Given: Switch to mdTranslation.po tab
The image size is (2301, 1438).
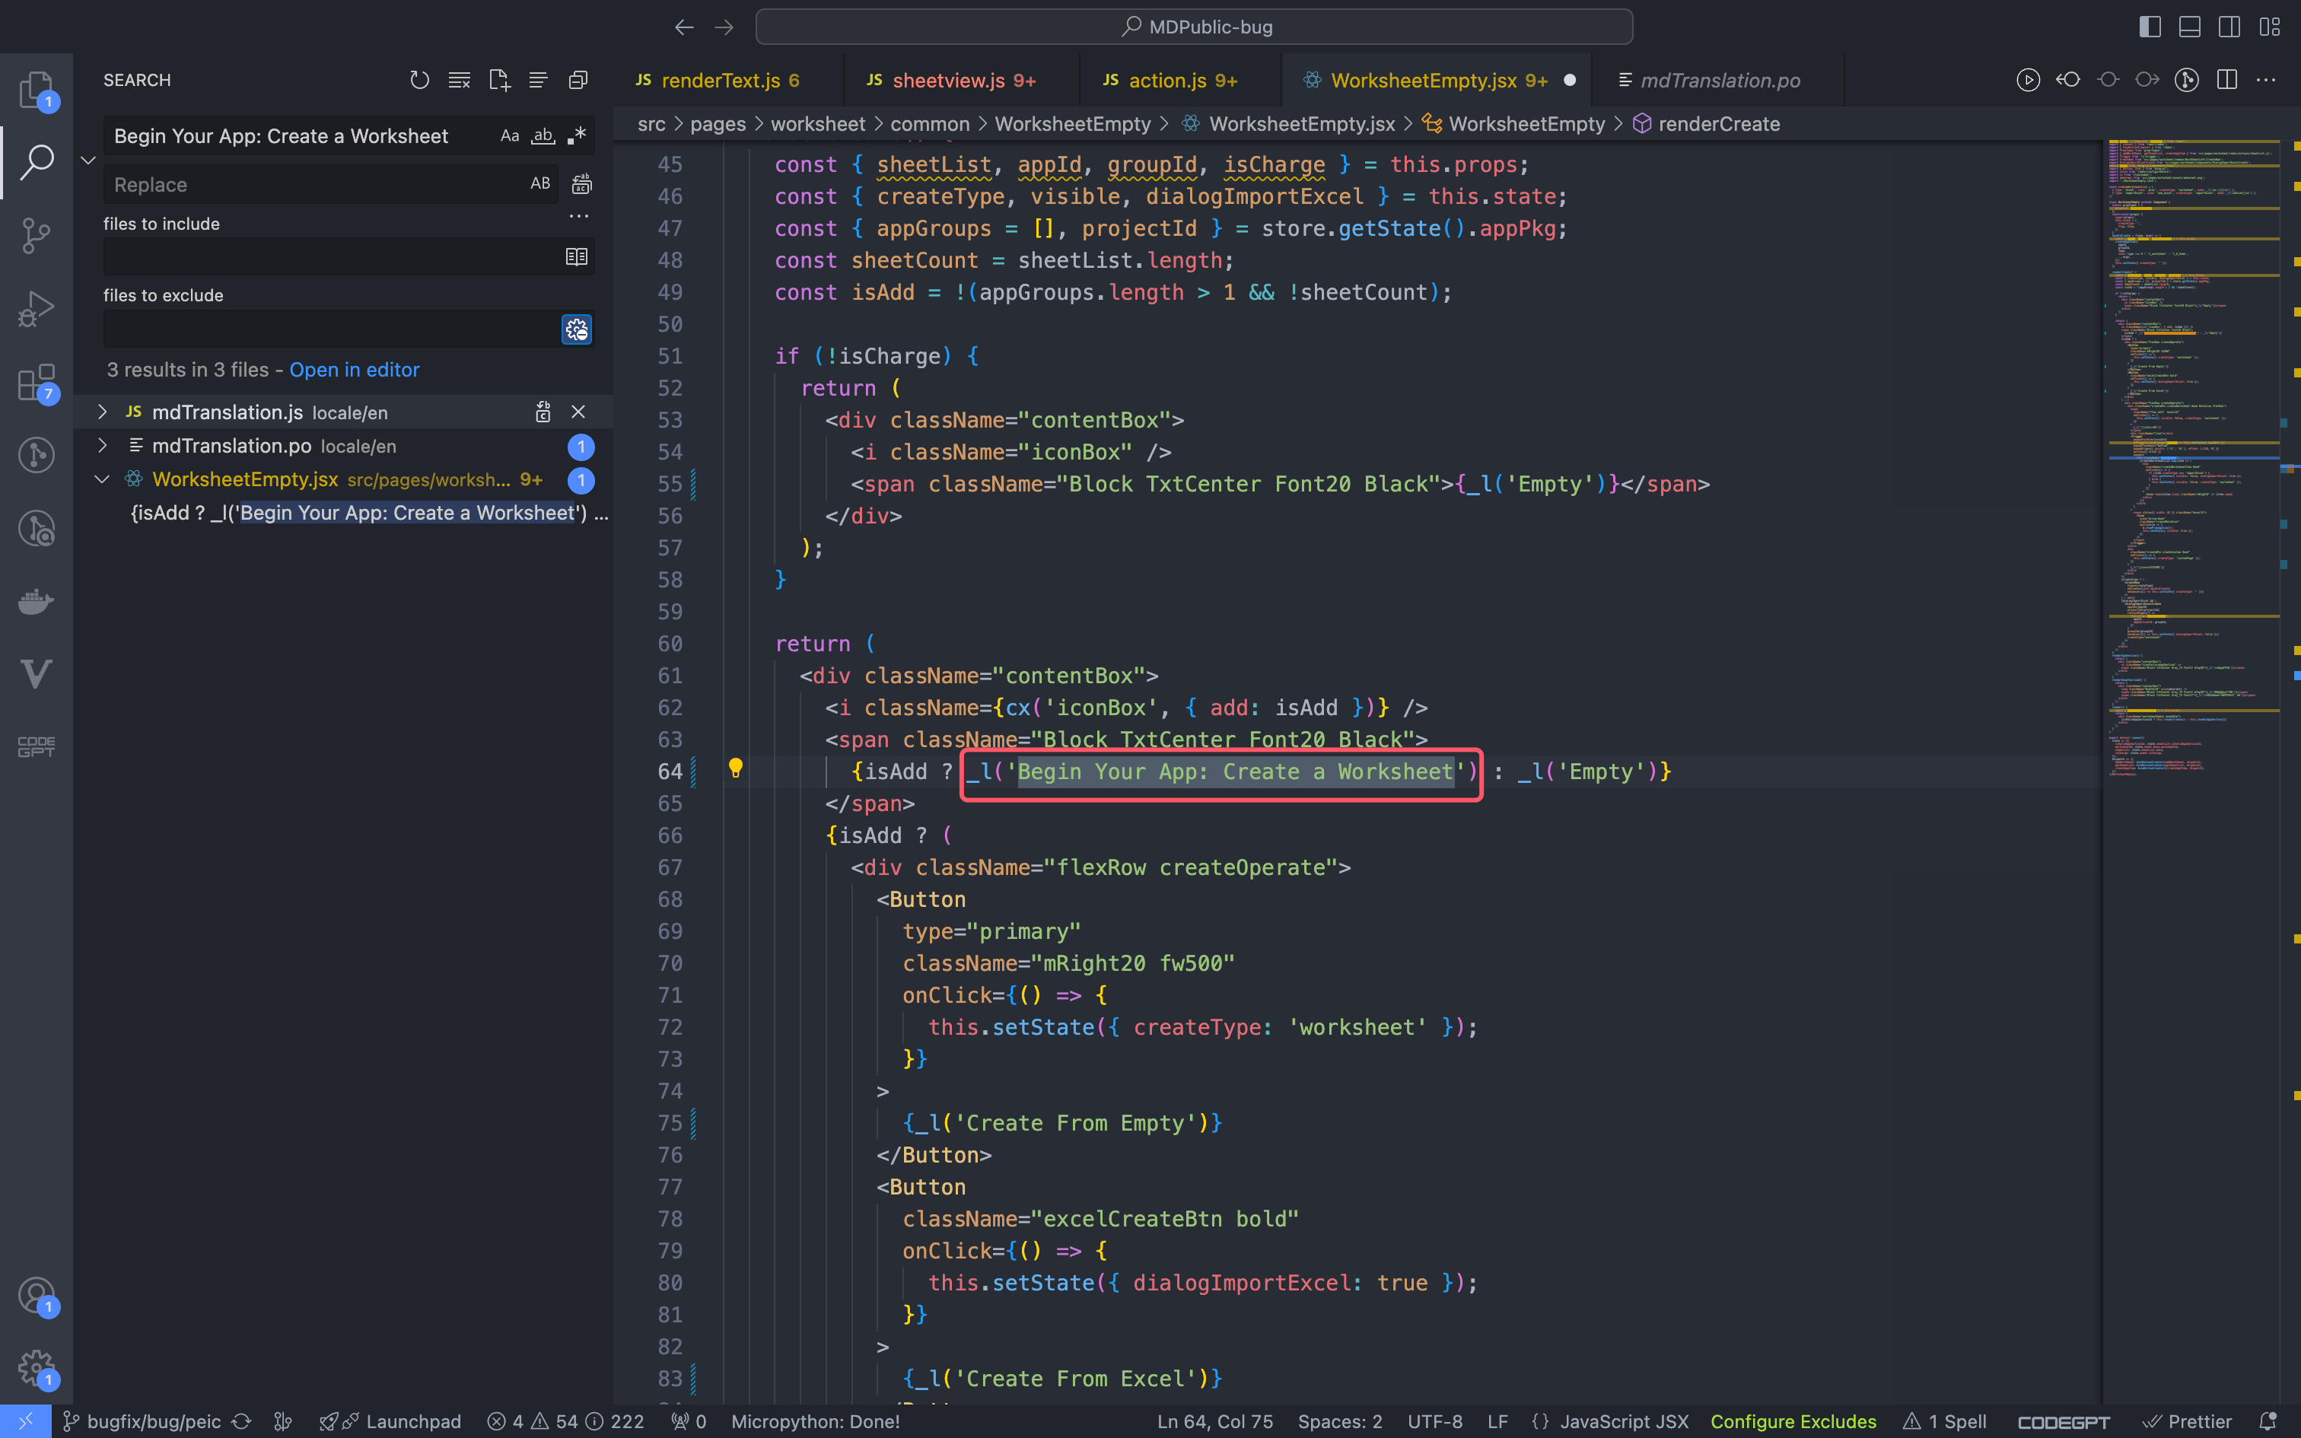Looking at the screenshot, I should pyautogui.click(x=1719, y=80).
